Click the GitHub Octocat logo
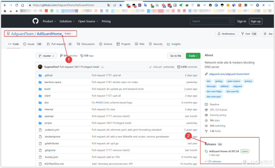 (35, 21)
